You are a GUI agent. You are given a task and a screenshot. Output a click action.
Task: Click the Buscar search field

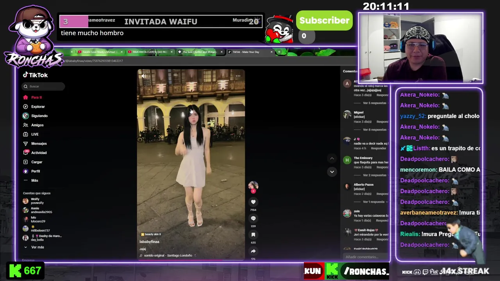coord(43,86)
